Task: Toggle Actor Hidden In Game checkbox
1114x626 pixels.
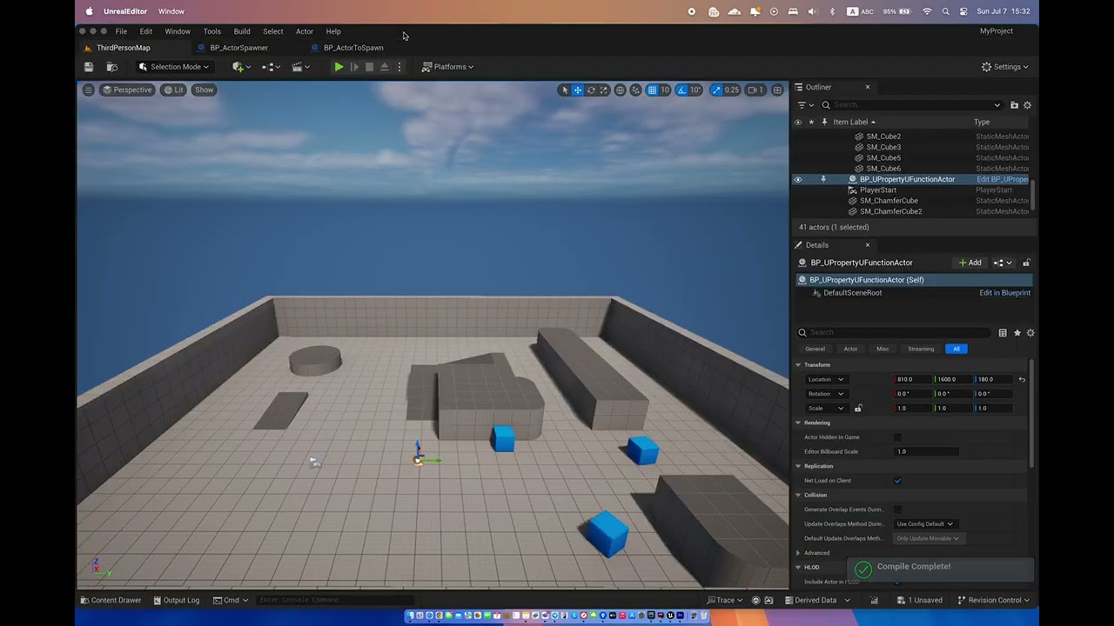Action: pos(897,437)
